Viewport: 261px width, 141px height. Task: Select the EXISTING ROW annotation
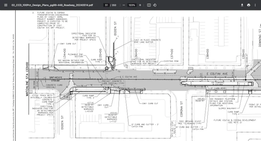point(171,61)
